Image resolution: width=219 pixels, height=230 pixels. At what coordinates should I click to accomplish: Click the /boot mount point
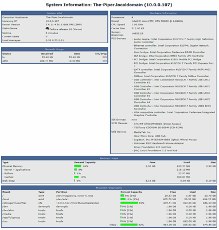point(6,200)
